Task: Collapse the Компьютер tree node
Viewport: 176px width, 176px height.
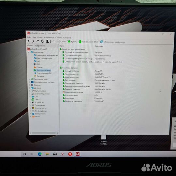Action: 28,52
